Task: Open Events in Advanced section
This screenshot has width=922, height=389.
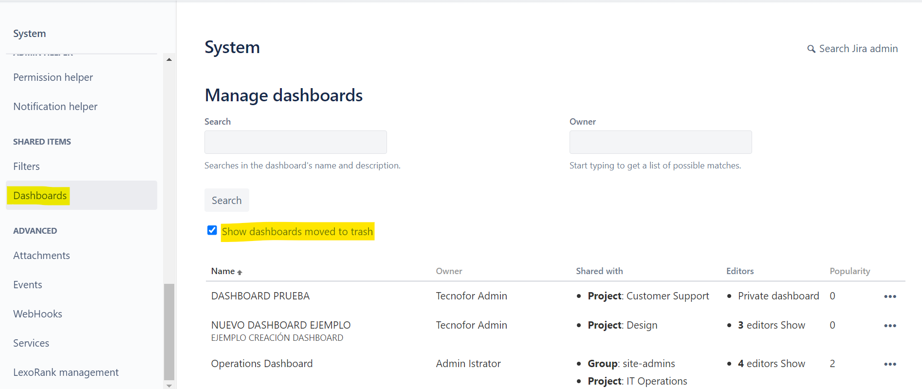Action: coord(27,285)
